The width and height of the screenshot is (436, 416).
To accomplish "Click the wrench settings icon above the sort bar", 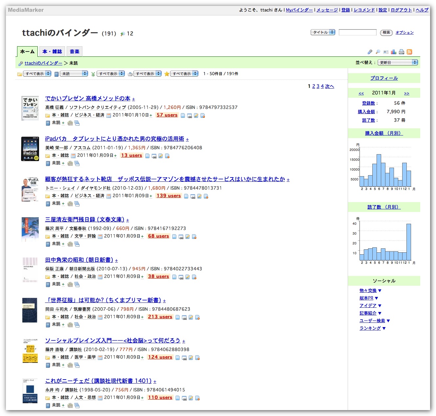I will click(370, 52).
